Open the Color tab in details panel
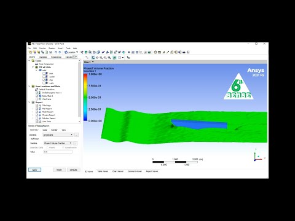 point(45,130)
